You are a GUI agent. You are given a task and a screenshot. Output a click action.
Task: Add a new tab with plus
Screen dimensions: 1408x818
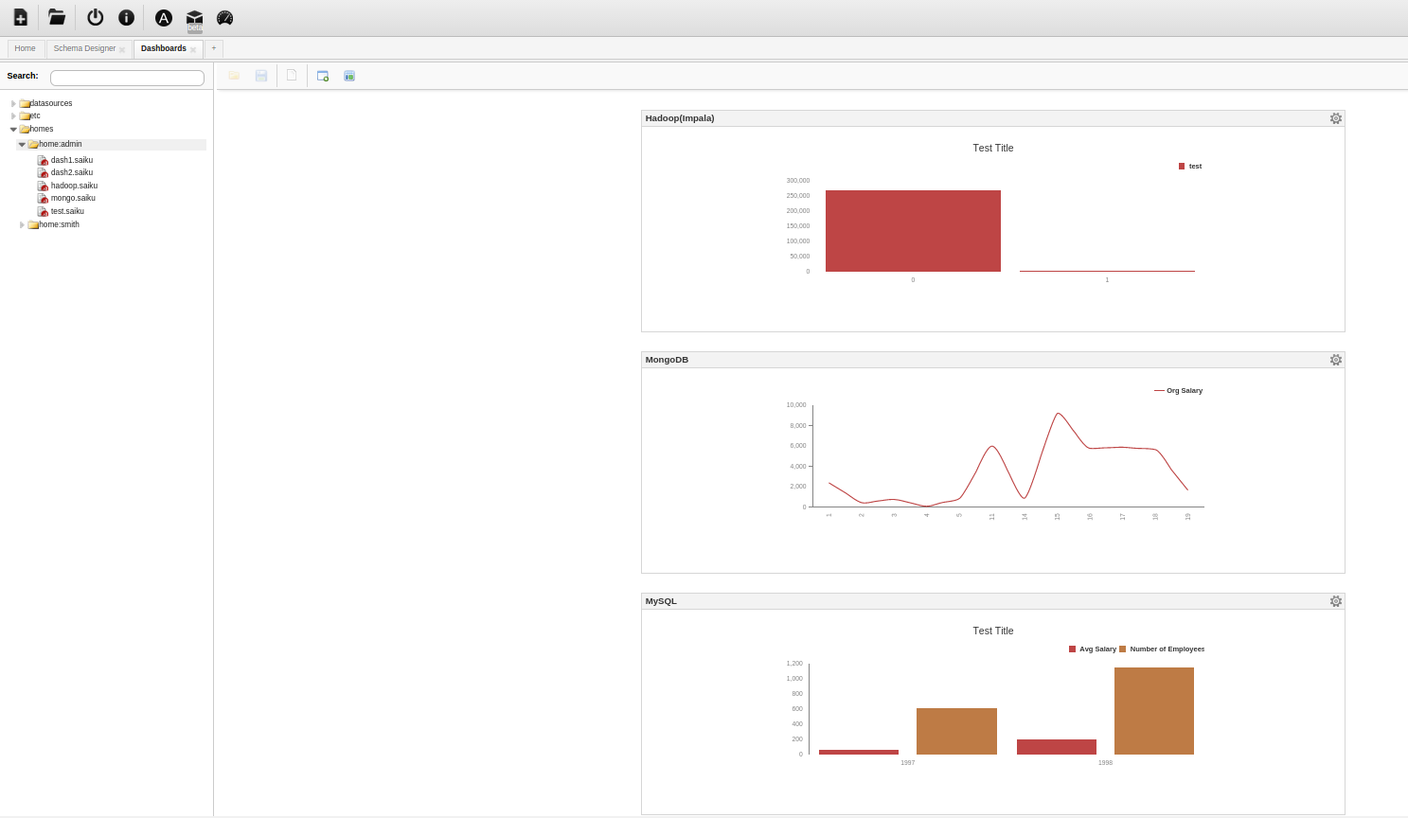tap(214, 48)
